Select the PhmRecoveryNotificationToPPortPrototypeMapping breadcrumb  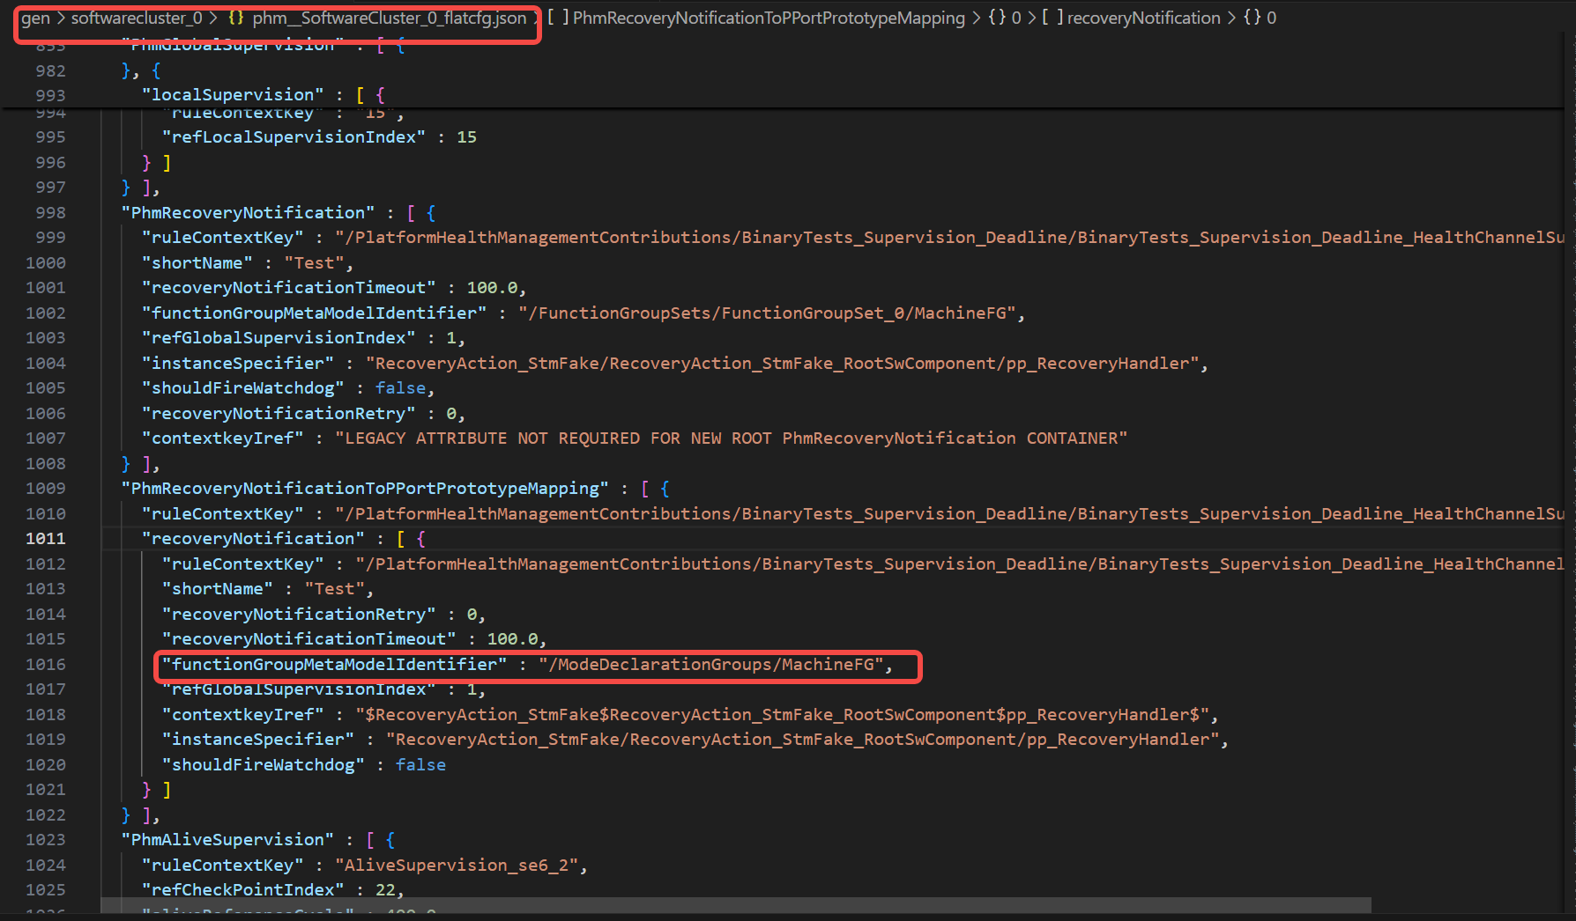click(769, 18)
